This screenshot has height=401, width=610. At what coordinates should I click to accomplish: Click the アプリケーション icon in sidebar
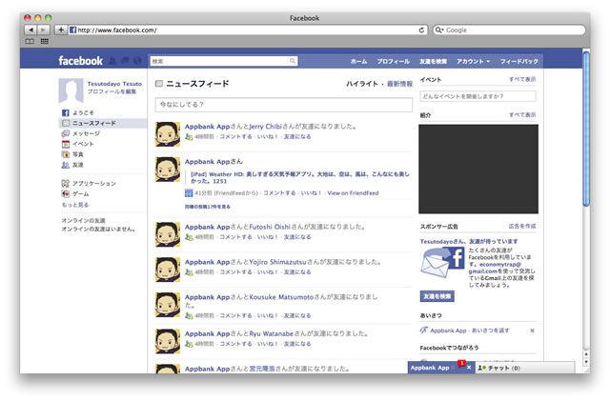click(66, 183)
